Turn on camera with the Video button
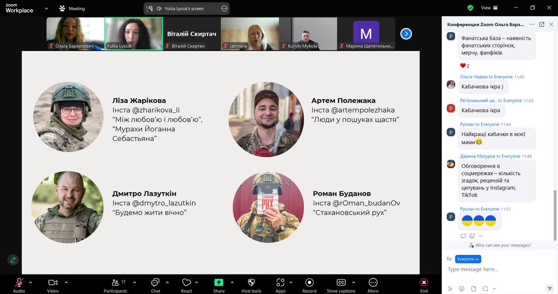Screen dimensions: 558x294 53,283
